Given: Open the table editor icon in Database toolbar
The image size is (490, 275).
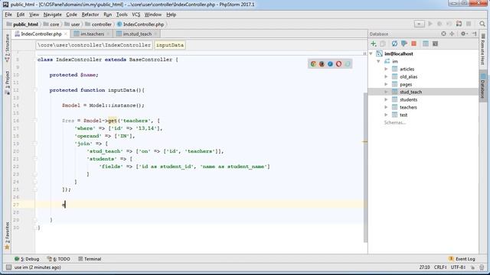Looking at the screenshot, I should 426,44.
